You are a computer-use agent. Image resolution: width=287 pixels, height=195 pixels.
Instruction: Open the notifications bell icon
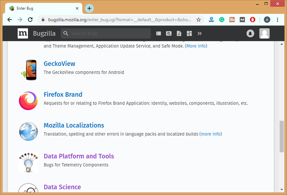(250, 33)
